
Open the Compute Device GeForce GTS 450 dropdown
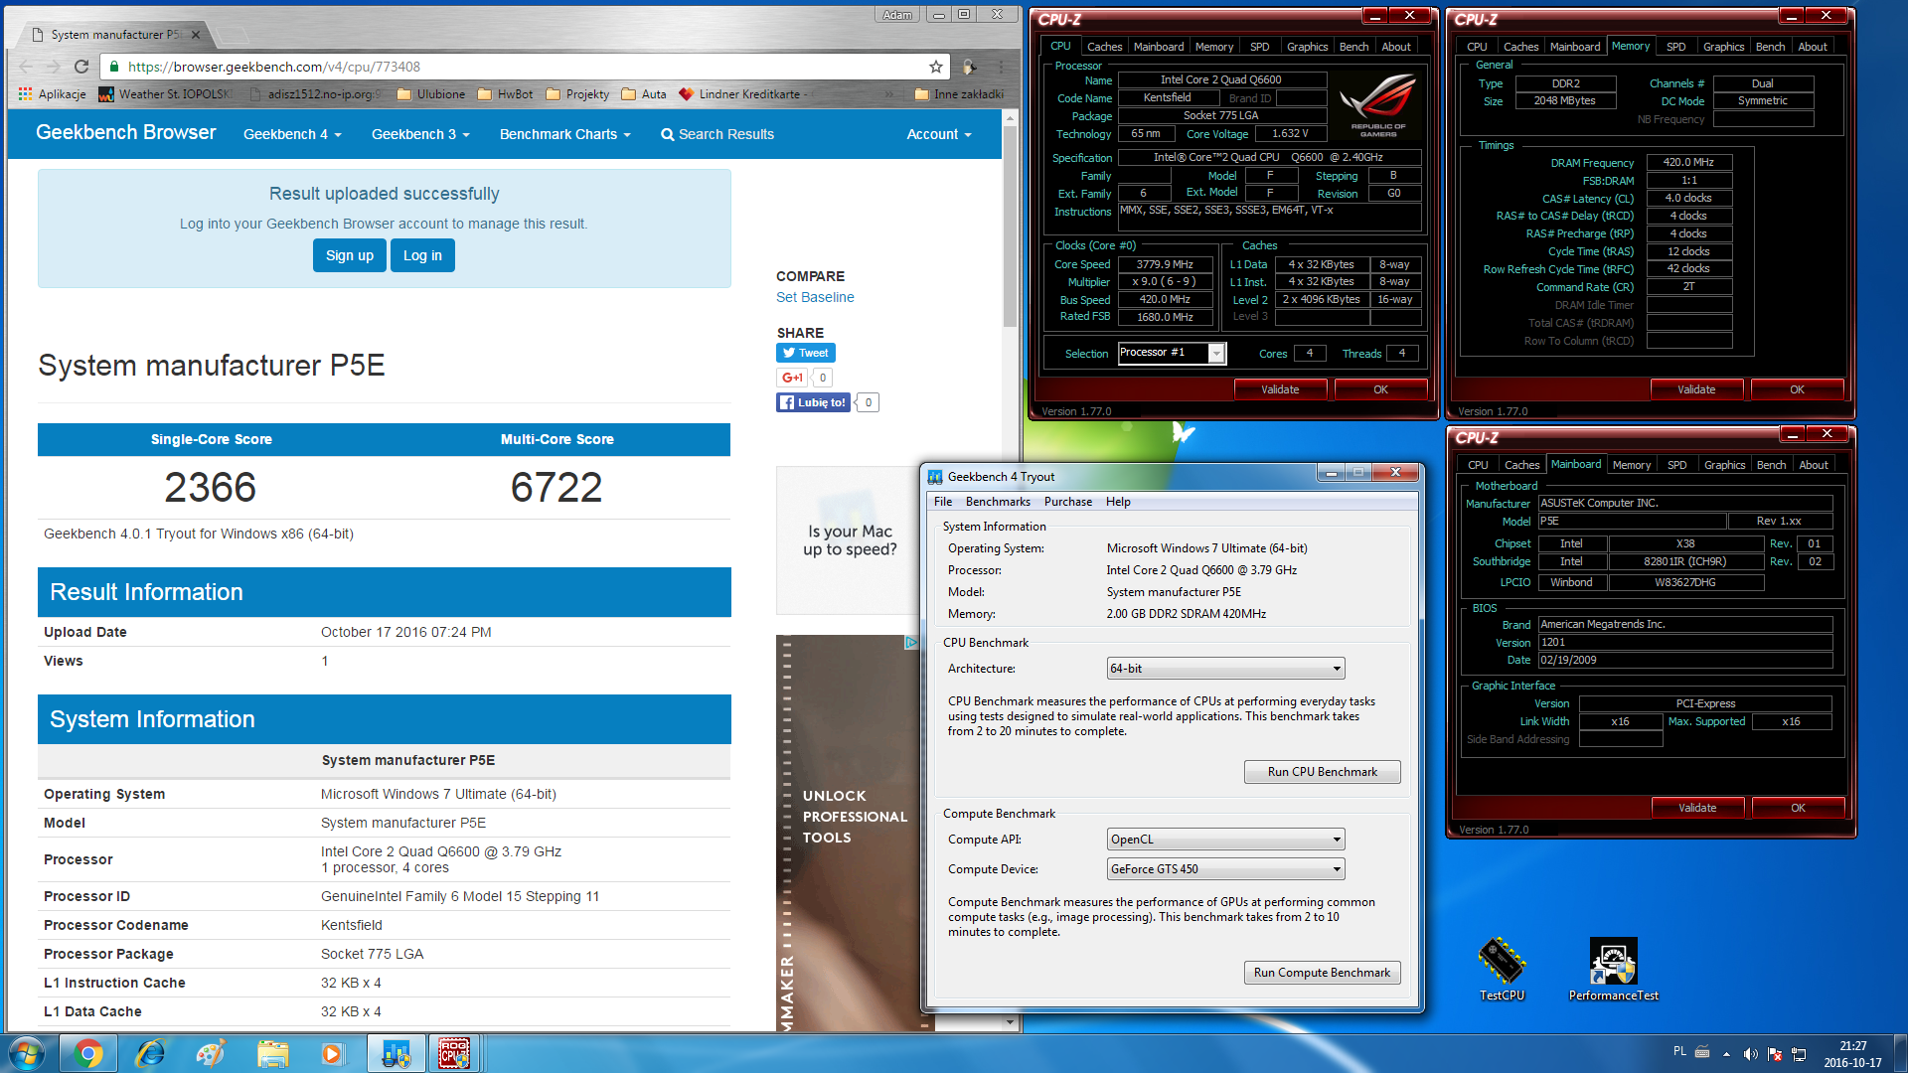(1226, 869)
